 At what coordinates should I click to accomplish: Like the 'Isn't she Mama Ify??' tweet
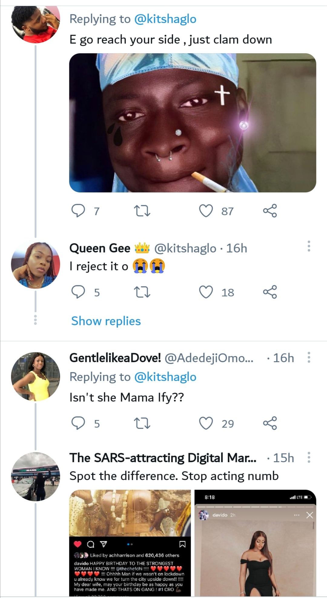click(x=206, y=423)
